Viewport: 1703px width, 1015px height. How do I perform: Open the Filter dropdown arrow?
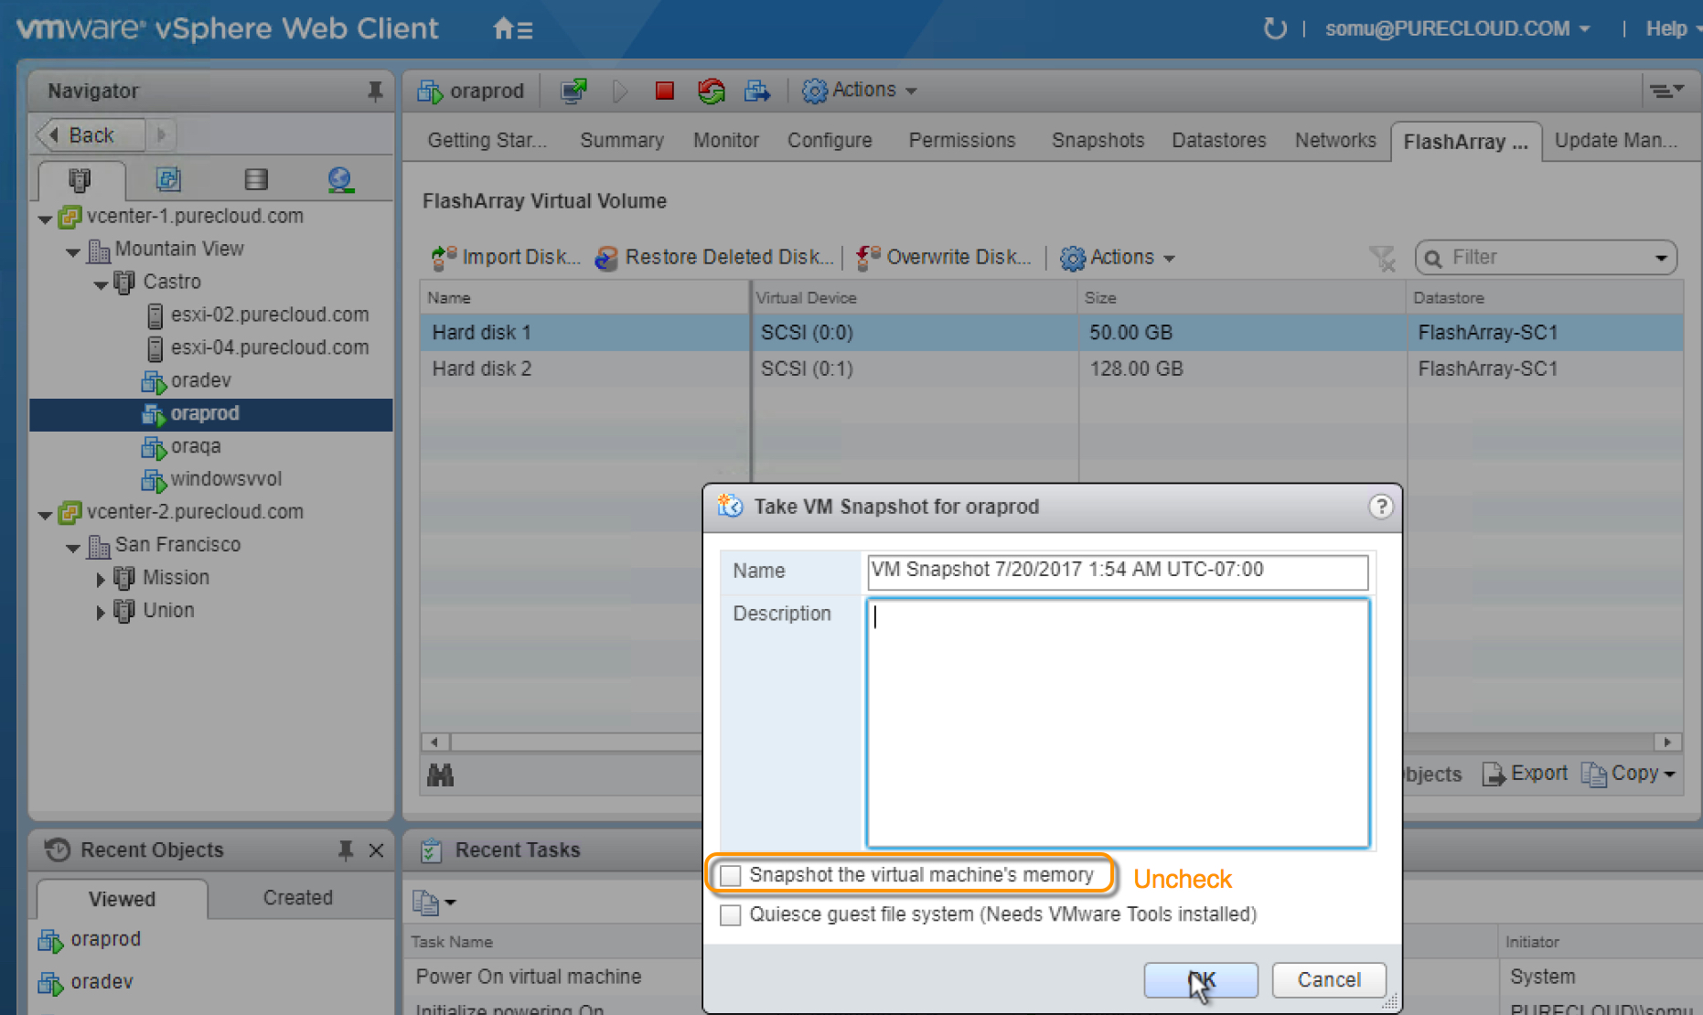pos(1661,258)
